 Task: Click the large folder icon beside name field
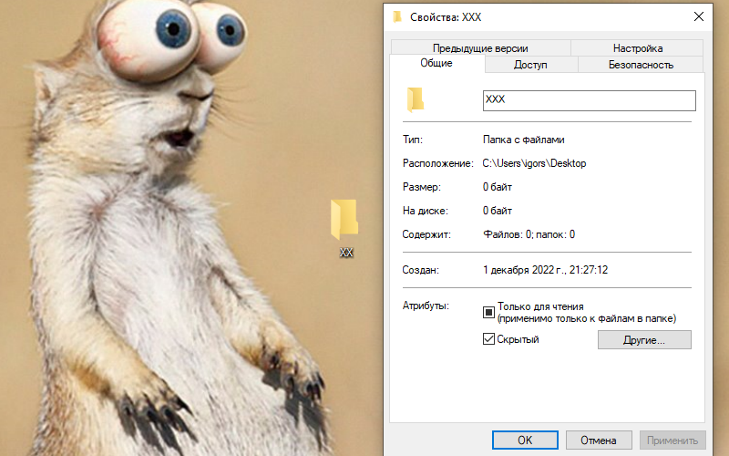click(416, 100)
